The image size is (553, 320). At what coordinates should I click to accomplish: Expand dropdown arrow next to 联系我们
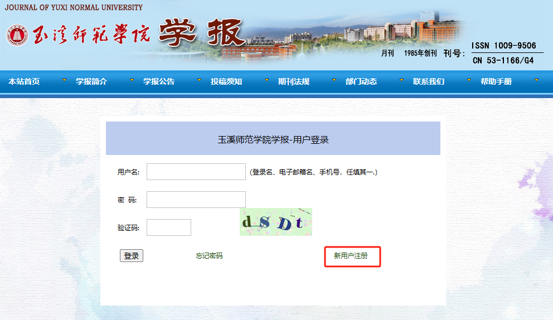469,80
